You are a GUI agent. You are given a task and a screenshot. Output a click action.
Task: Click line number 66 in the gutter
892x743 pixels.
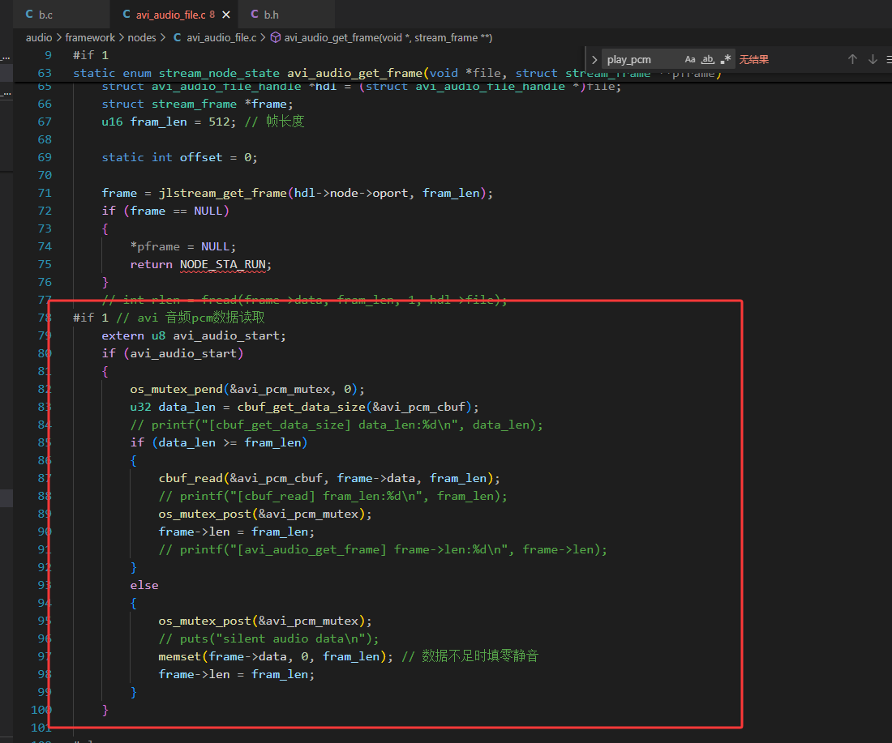tap(45, 104)
